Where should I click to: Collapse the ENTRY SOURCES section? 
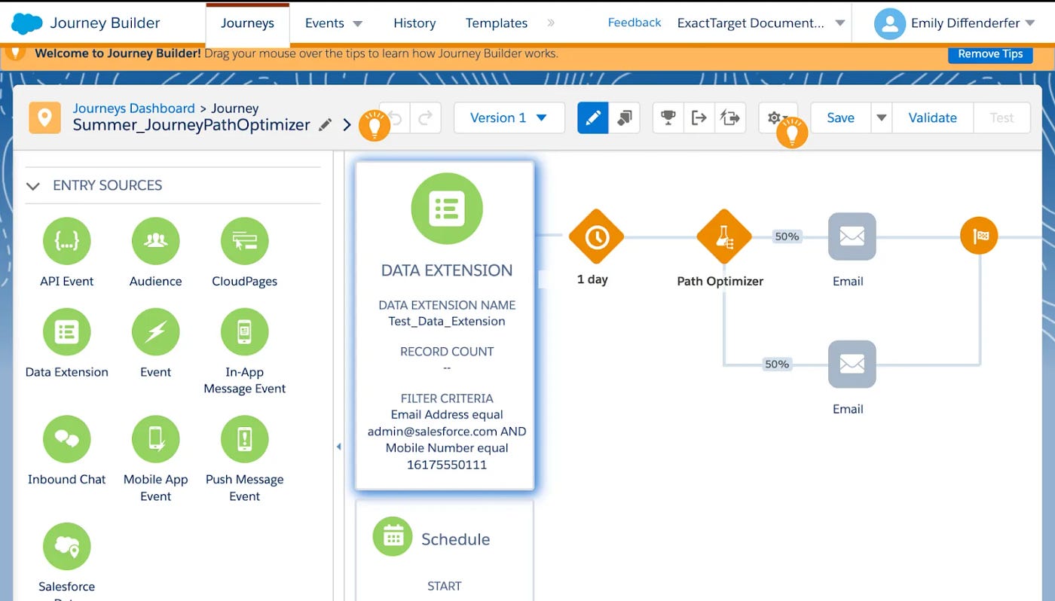coord(33,185)
